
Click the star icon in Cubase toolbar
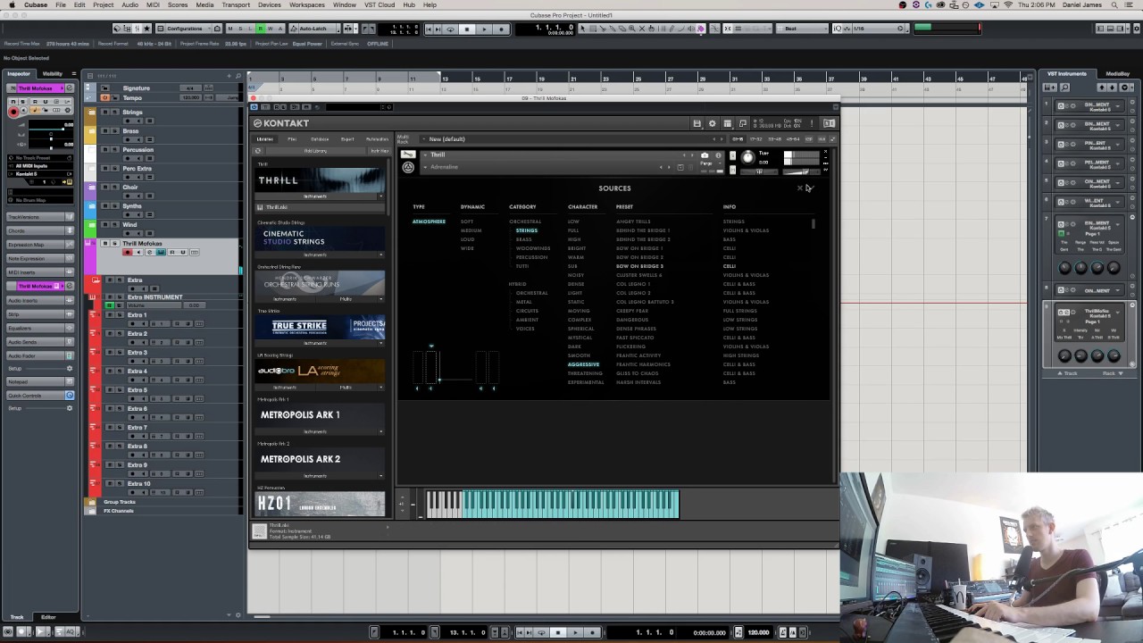pos(146,29)
